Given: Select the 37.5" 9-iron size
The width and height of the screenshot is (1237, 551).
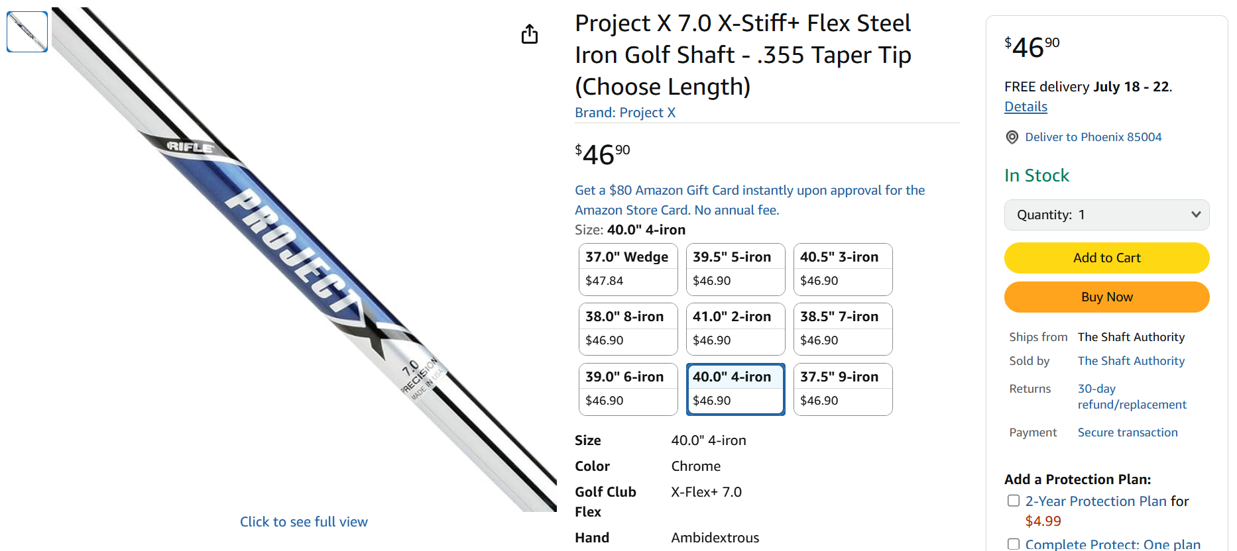Looking at the screenshot, I should pyautogui.click(x=843, y=389).
